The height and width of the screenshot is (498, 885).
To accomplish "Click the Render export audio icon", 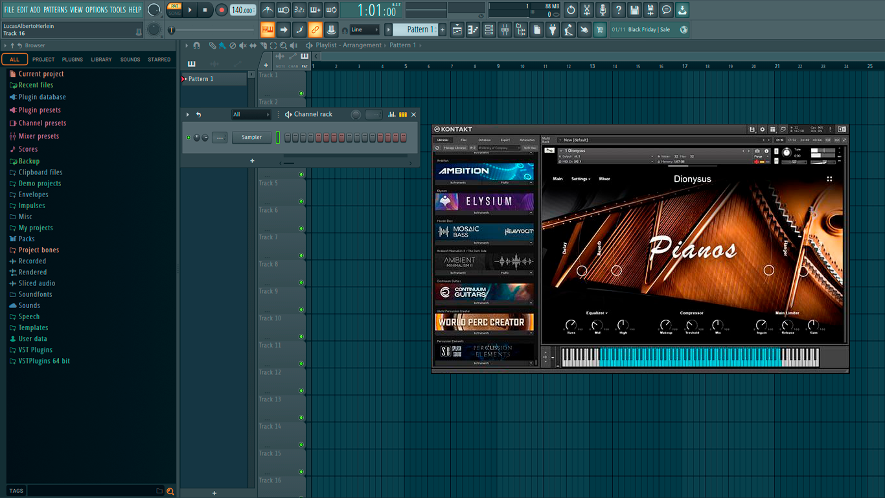I will (x=650, y=10).
